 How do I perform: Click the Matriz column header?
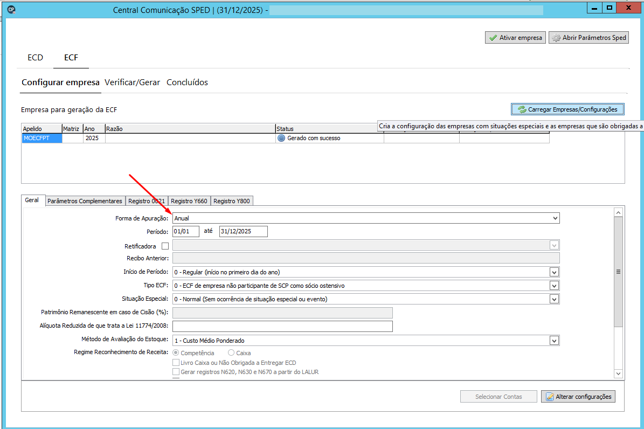72,129
